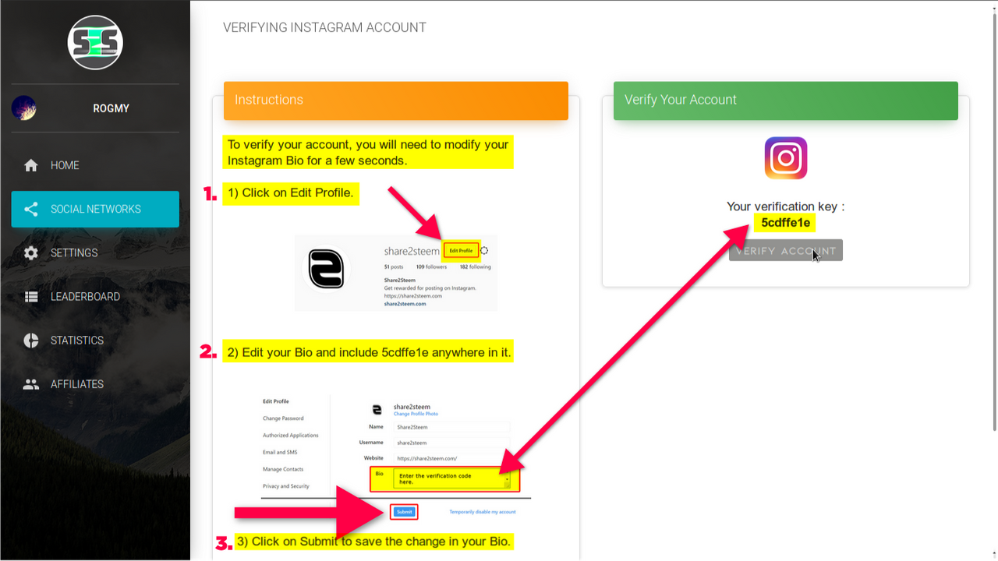
Task: Click the Leaderboard list icon
Action: pos(31,297)
